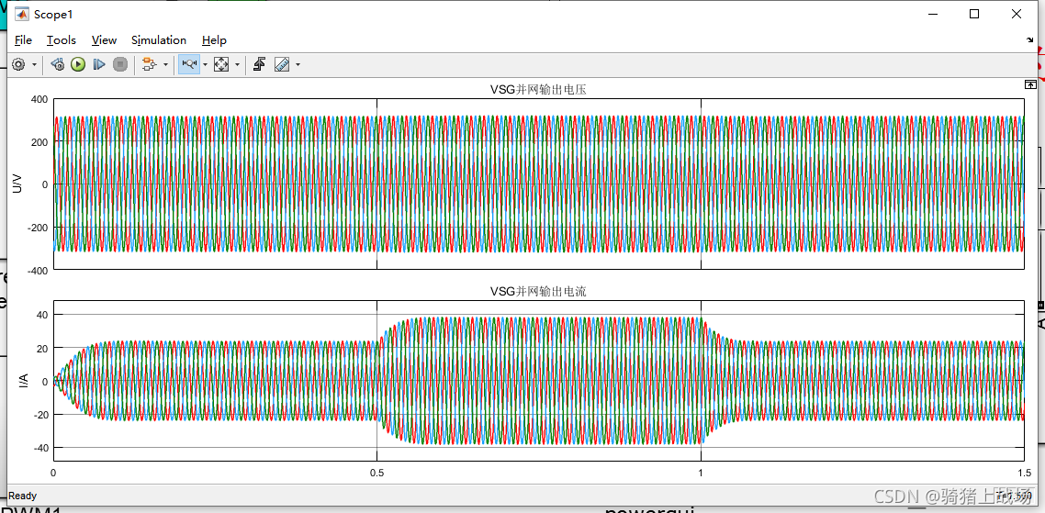
Task: Click the U/V axis label
Action: pos(18,184)
